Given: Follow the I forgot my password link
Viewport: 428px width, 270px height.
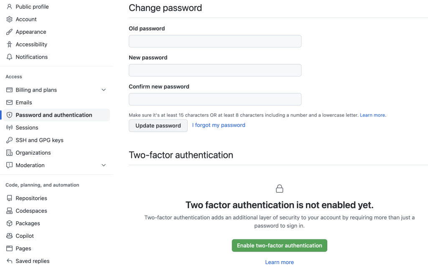Looking at the screenshot, I should click(x=219, y=125).
